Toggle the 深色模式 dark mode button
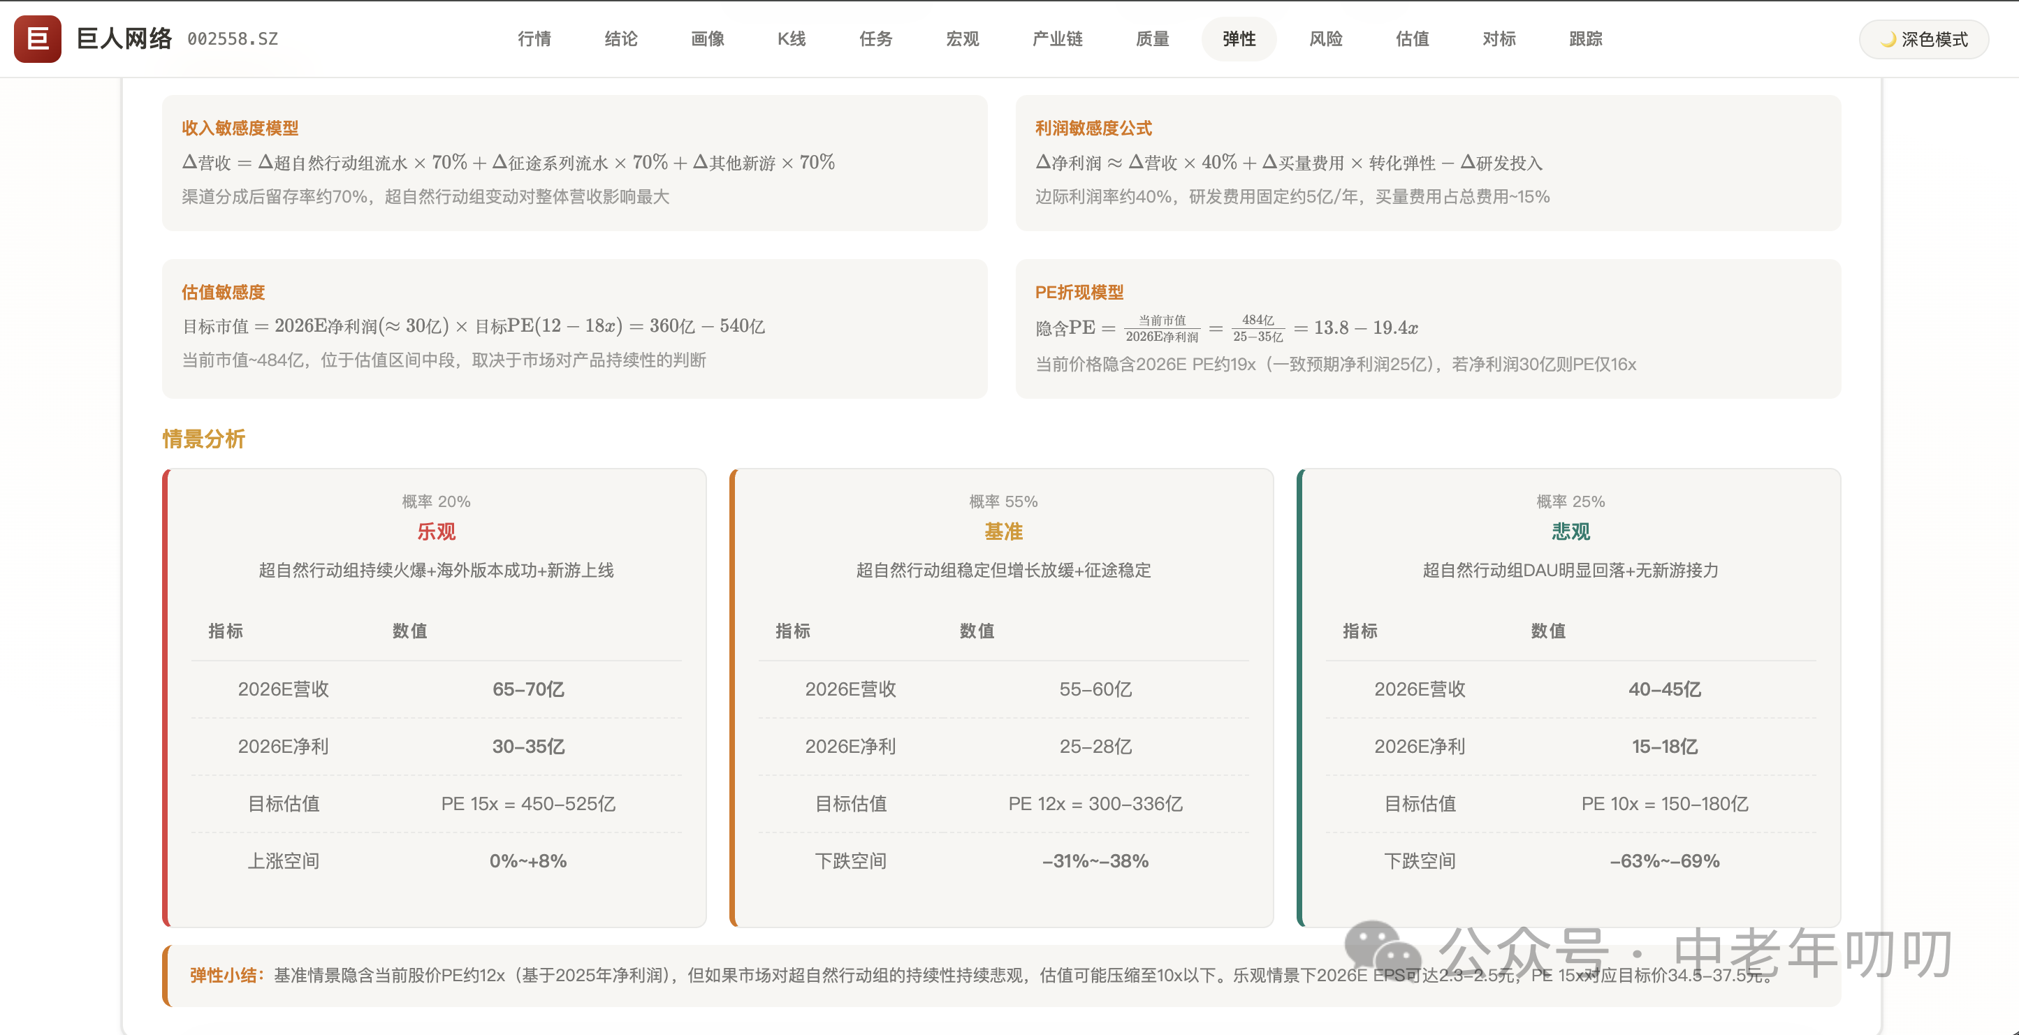The width and height of the screenshot is (2019, 1035). [x=1923, y=39]
